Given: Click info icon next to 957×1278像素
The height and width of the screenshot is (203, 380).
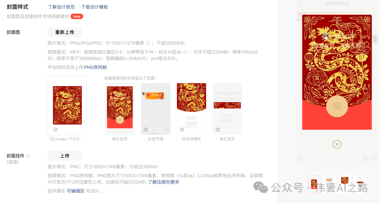Looking at the screenshot, I should (148, 43).
